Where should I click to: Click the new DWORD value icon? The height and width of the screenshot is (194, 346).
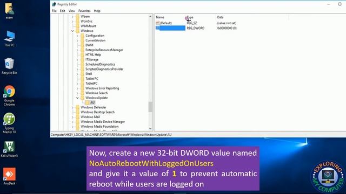[157, 28]
